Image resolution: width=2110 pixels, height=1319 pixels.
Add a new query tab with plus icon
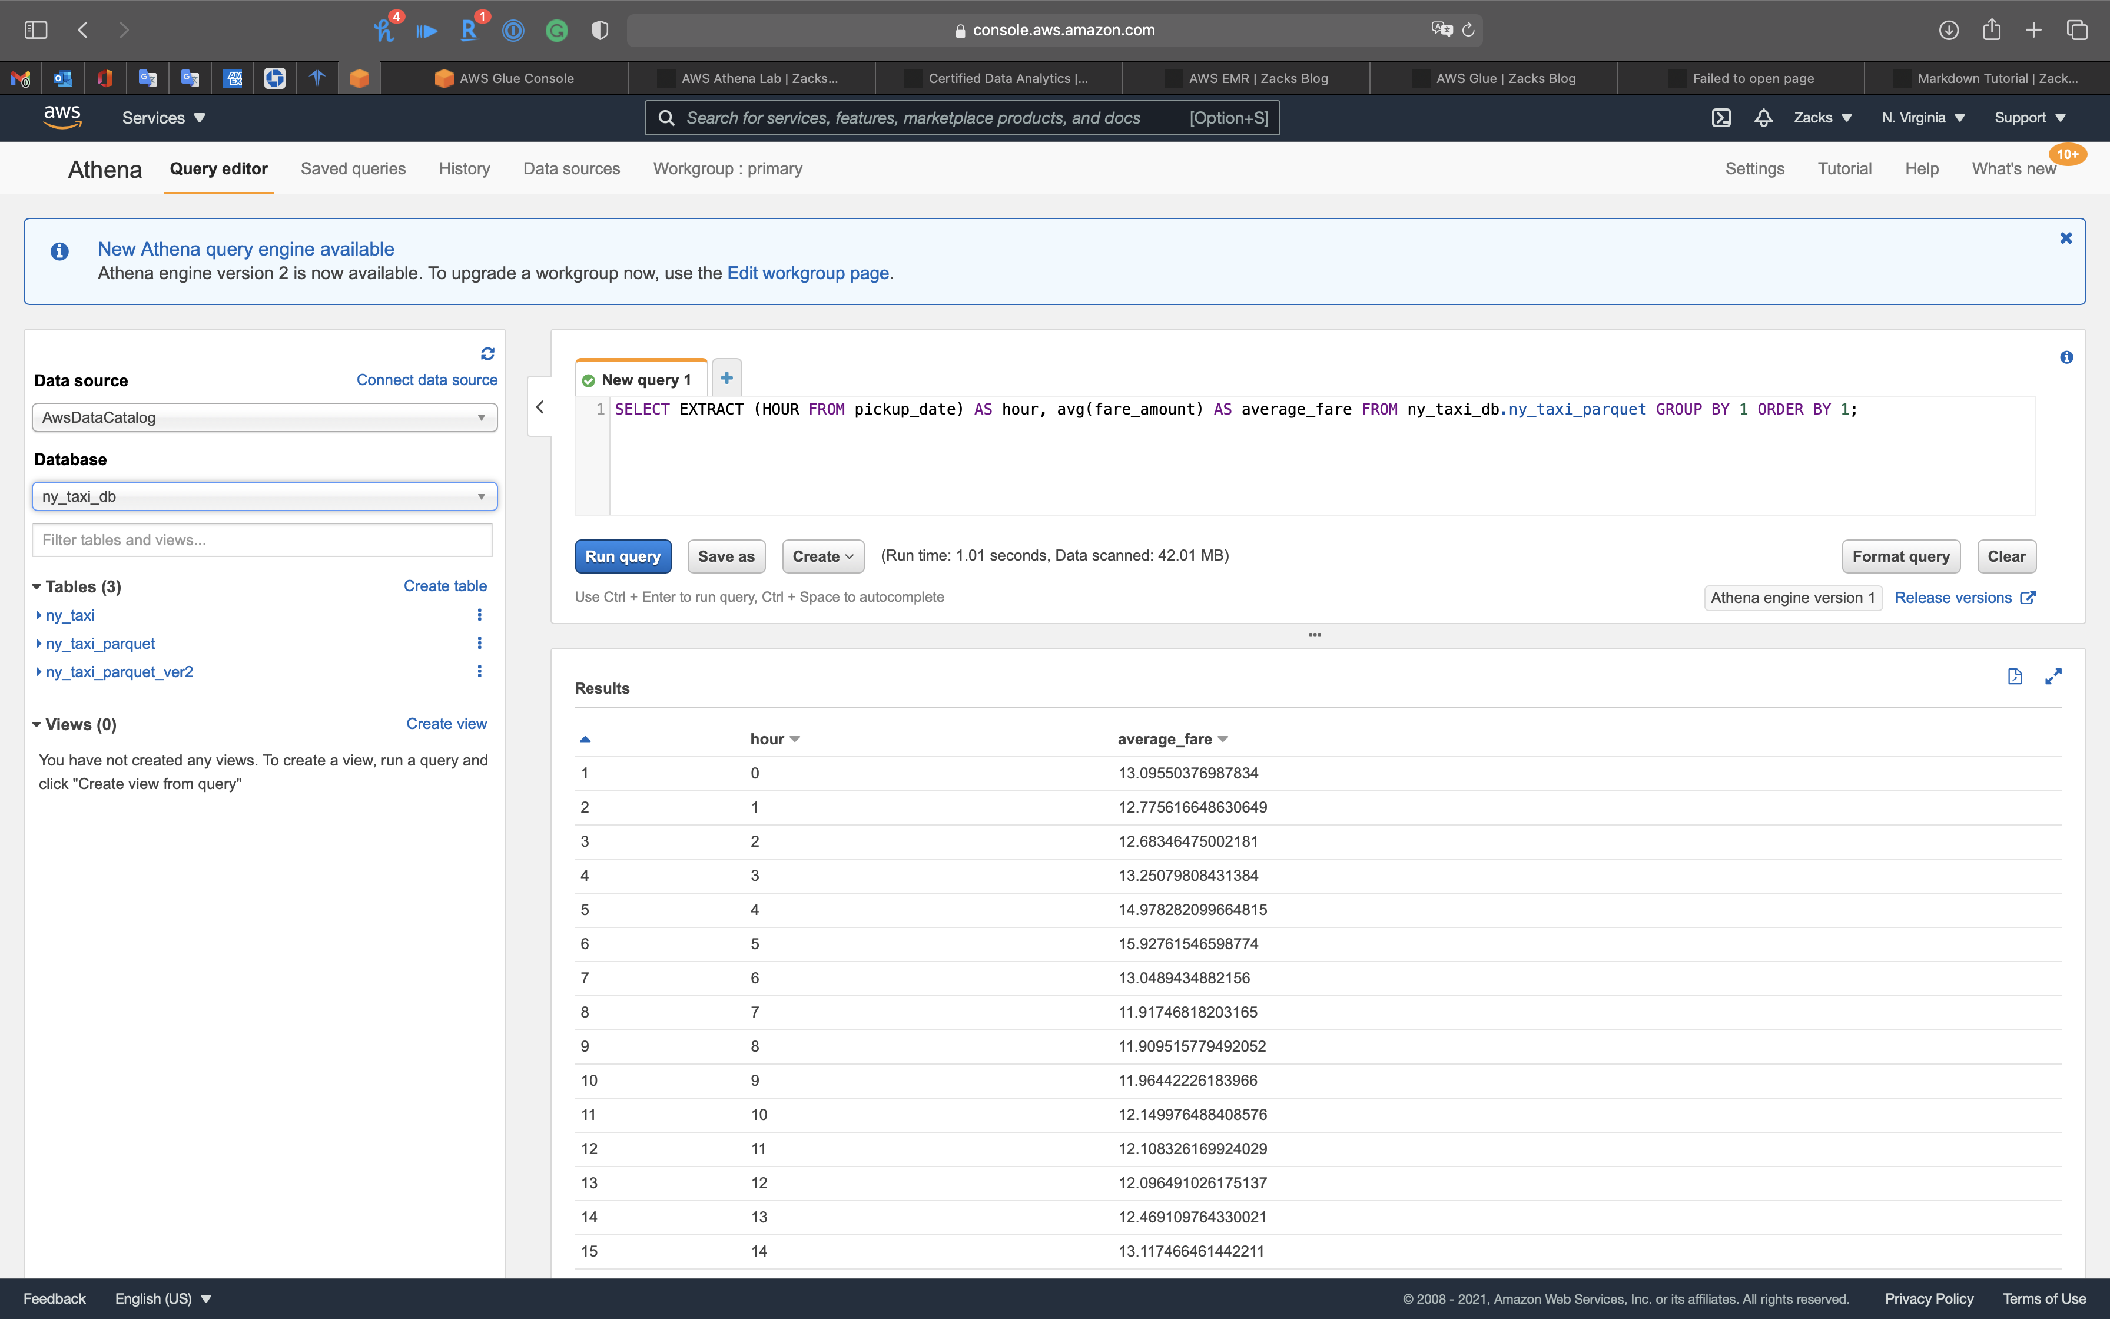(x=726, y=377)
